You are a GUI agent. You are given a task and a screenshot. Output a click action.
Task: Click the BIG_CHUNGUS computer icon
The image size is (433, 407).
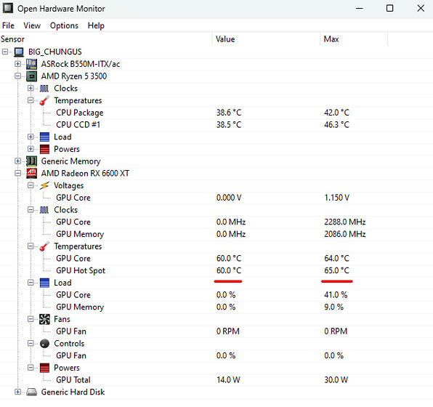click(19, 52)
